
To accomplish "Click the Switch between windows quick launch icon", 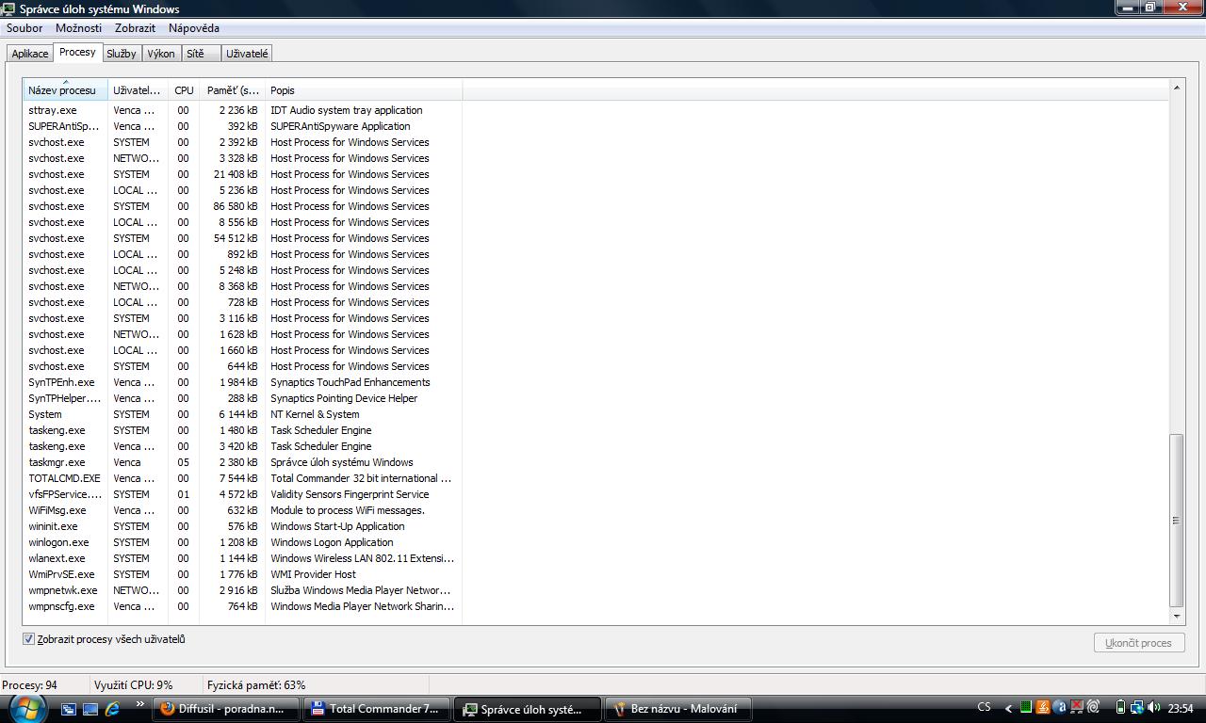I will (69, 709).
